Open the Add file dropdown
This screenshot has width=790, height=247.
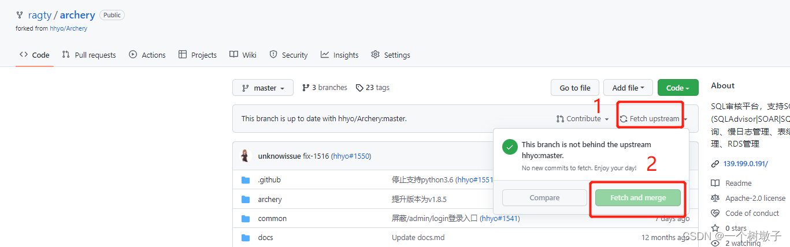[628, 88]
